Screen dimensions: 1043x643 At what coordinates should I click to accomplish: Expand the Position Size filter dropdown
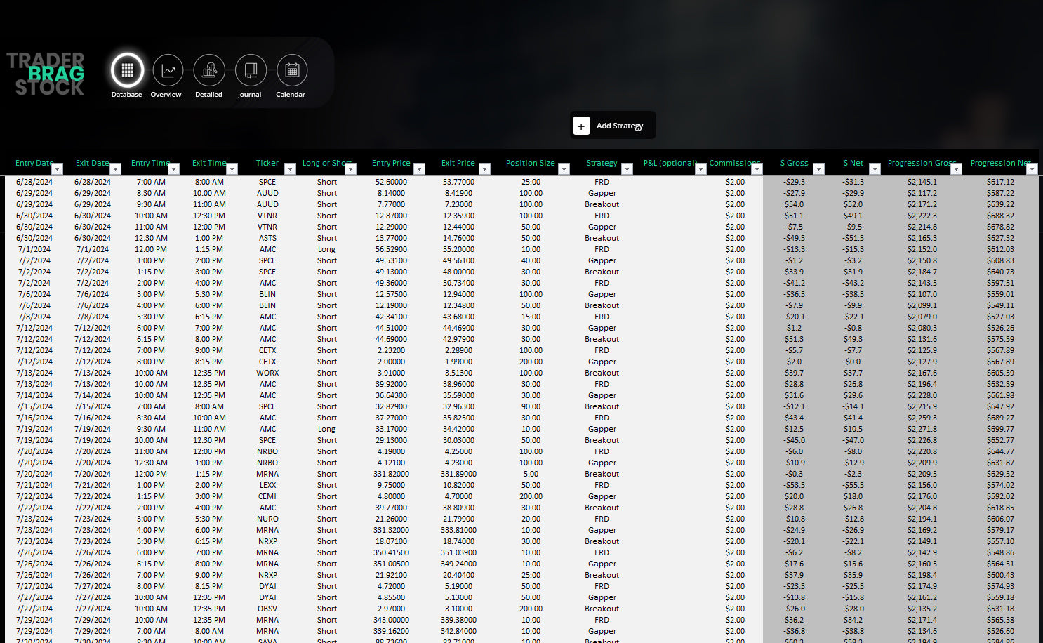[x=564, y=168]
